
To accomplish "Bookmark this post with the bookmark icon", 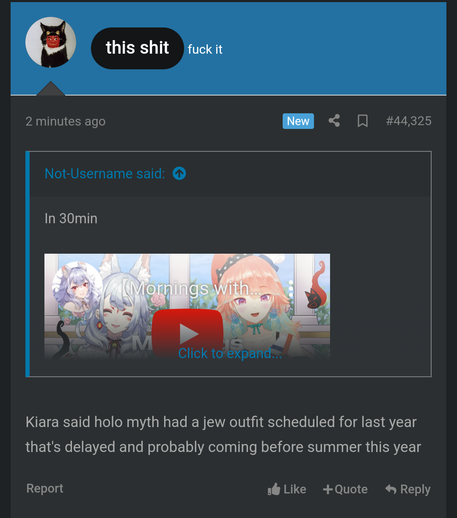I will [x=363, y=121].
